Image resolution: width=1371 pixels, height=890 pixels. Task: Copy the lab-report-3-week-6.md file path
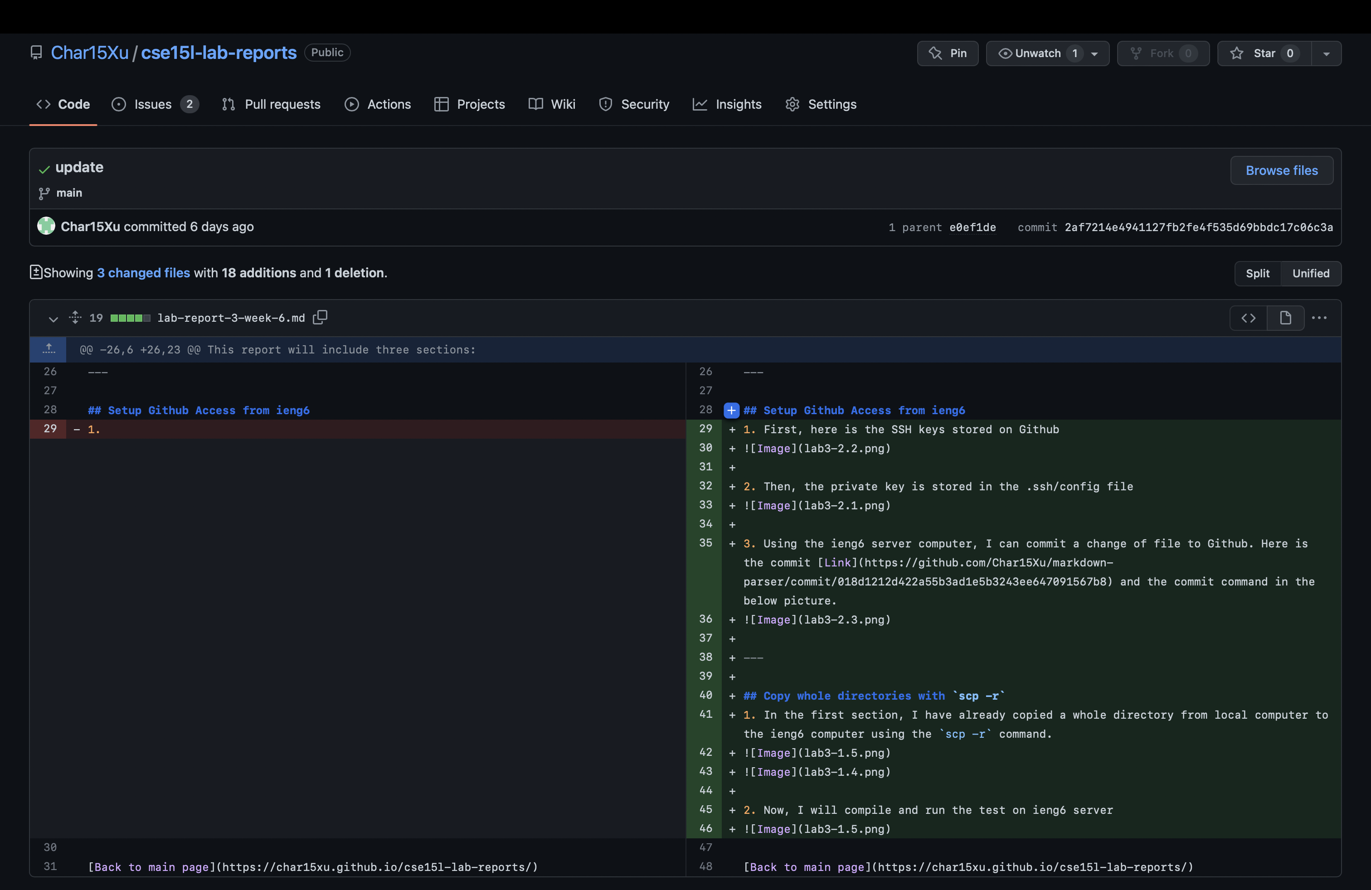click(320, 317)
